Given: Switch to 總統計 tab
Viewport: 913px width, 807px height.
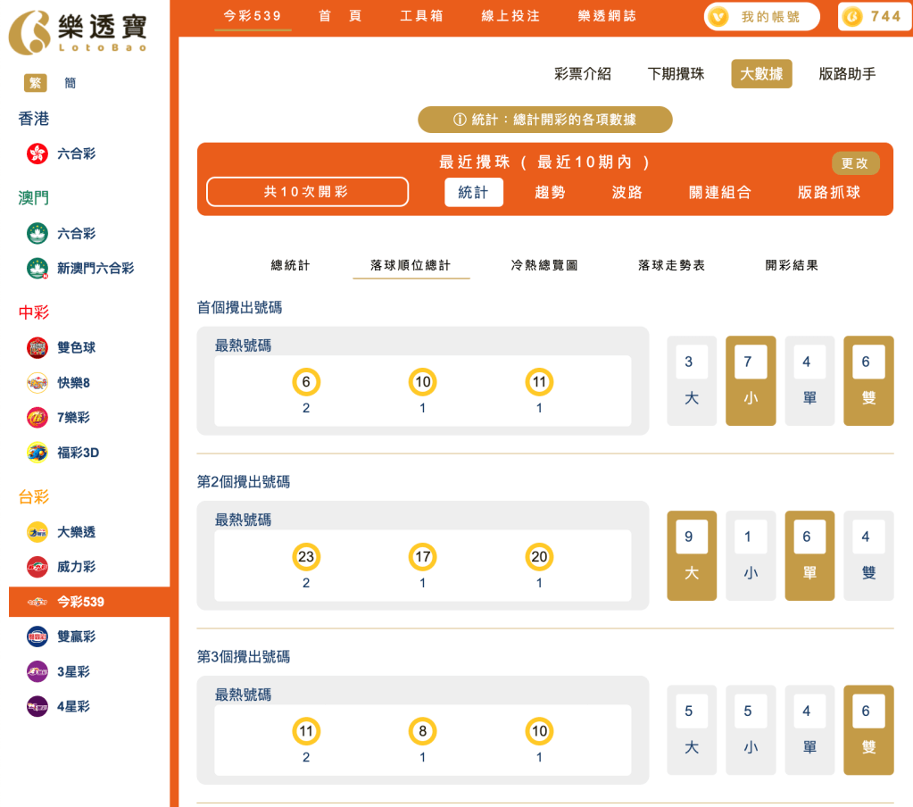Looking at the screenshot, I should tap(291, 265).
